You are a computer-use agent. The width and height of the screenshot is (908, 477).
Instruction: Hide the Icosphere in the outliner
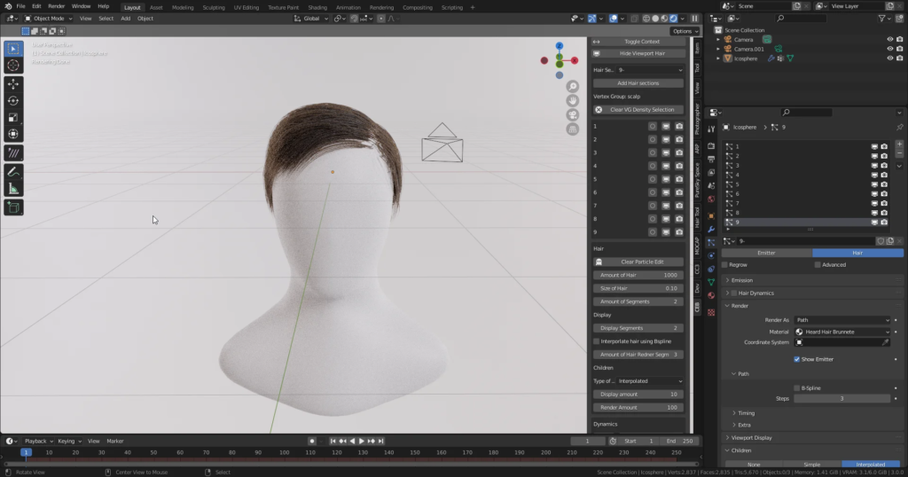point(889,59)
